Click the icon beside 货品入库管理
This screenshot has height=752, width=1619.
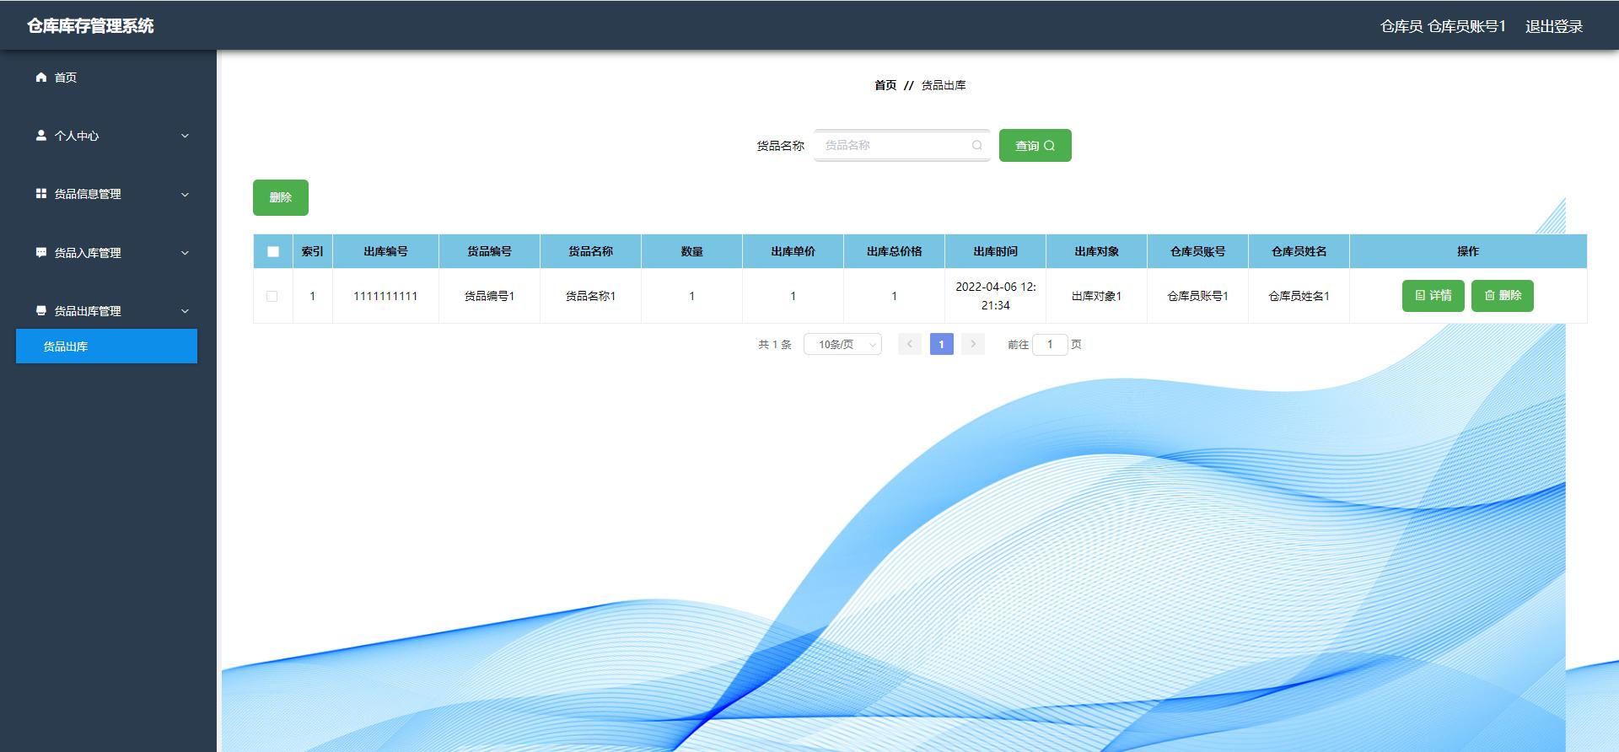click(x=40, y=252)
